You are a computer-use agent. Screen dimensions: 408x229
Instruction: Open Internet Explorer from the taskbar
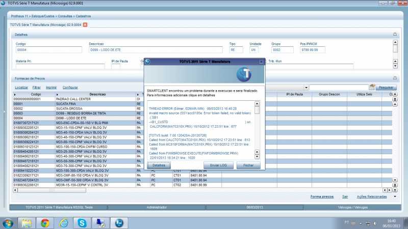(63, 223)
